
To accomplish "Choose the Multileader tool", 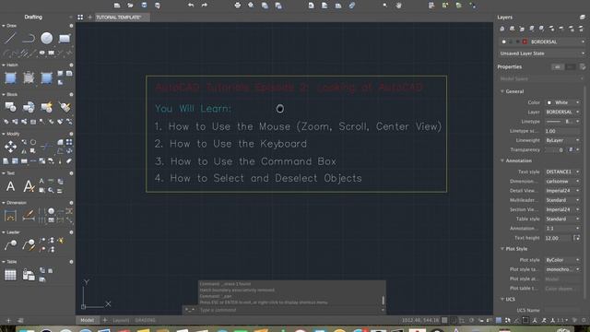I will click(x=10, y=245).
